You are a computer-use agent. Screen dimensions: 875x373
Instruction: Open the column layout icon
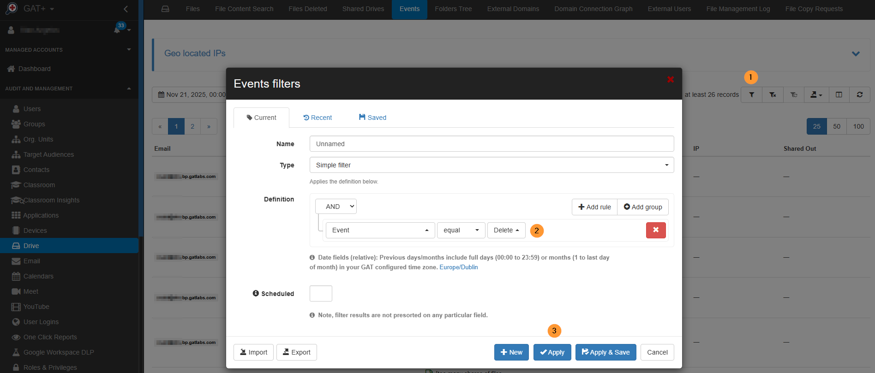pyautogui.click(x=839, y=95)
